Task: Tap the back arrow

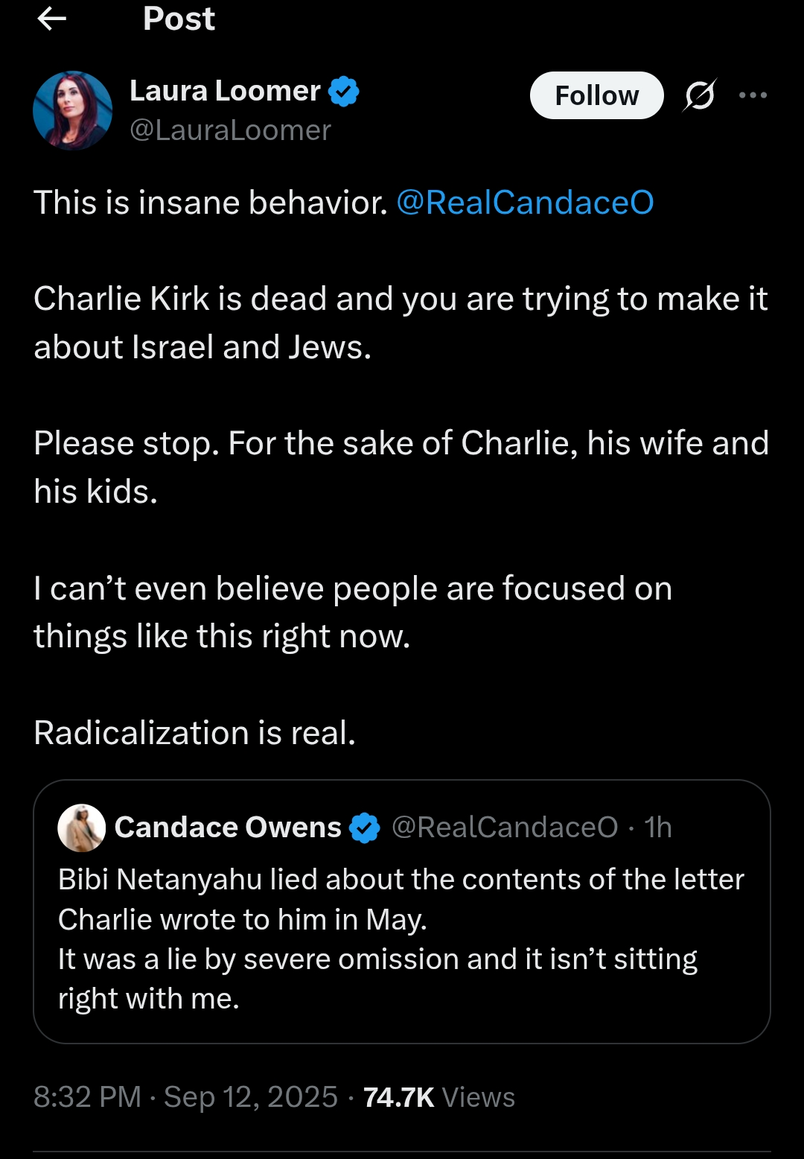Action: 51,19
